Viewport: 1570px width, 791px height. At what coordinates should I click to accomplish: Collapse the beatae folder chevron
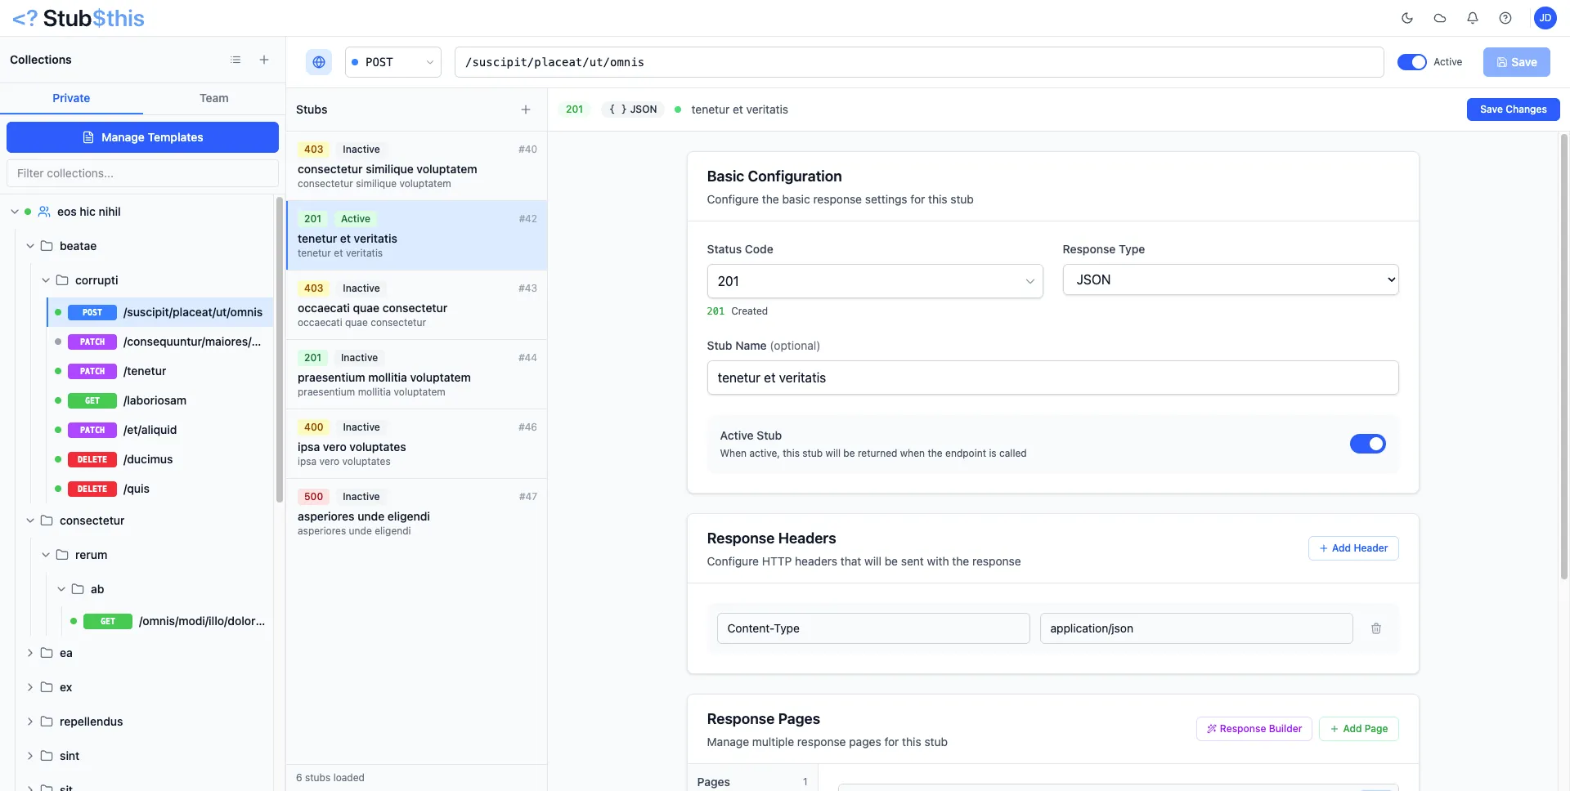coord(30,246)
